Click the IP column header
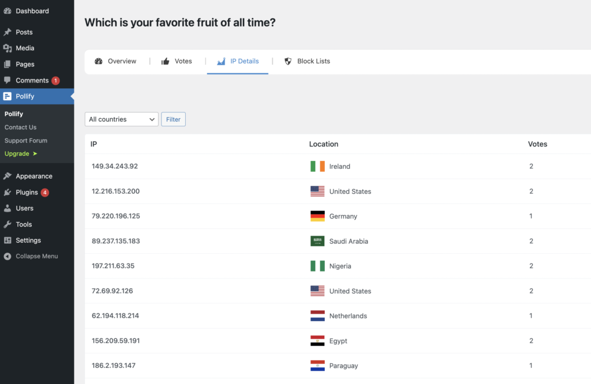Viewport: 591px width, 384px height. pos(93,144)
